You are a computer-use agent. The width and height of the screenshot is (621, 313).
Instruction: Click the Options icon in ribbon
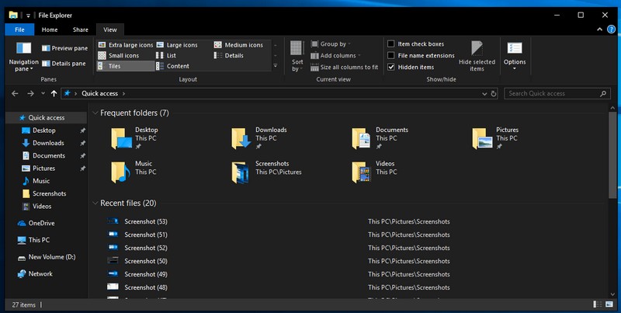coord(515,49)
